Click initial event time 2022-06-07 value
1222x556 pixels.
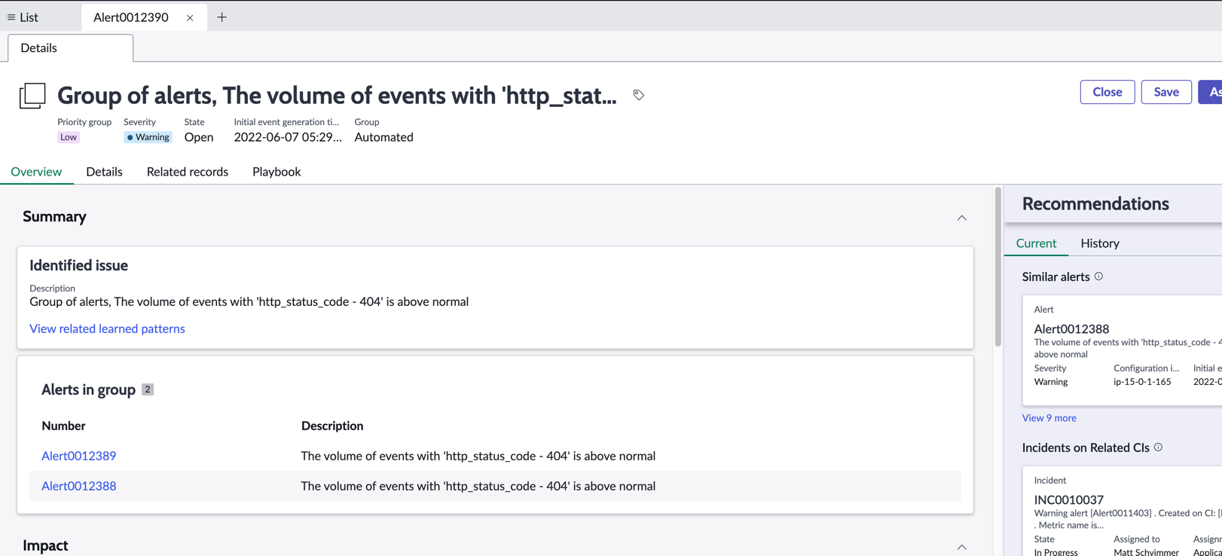(288, 137)
